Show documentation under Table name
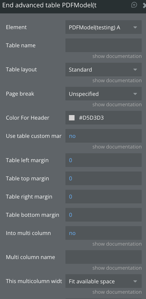146x299 pixels. point(117,56)
